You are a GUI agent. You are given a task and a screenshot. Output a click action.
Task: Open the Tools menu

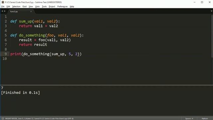pyautogui.click(x=44, y=7)
